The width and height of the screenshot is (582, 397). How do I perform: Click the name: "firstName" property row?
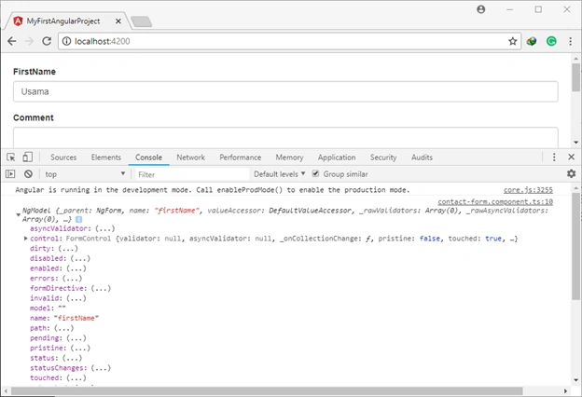64,319
